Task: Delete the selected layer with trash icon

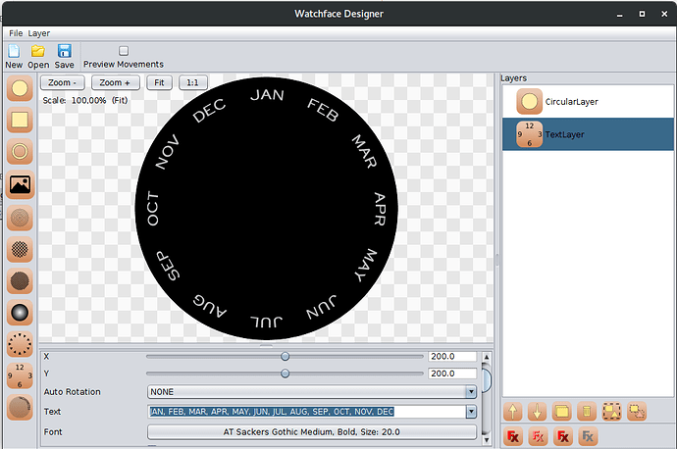Action: [587, 412]
